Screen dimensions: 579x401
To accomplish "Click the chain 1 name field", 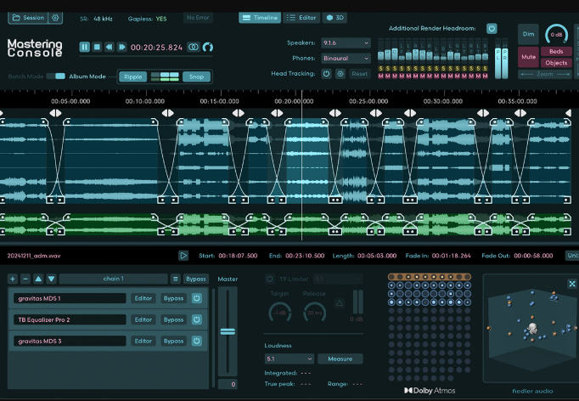I will coord(114,279).
